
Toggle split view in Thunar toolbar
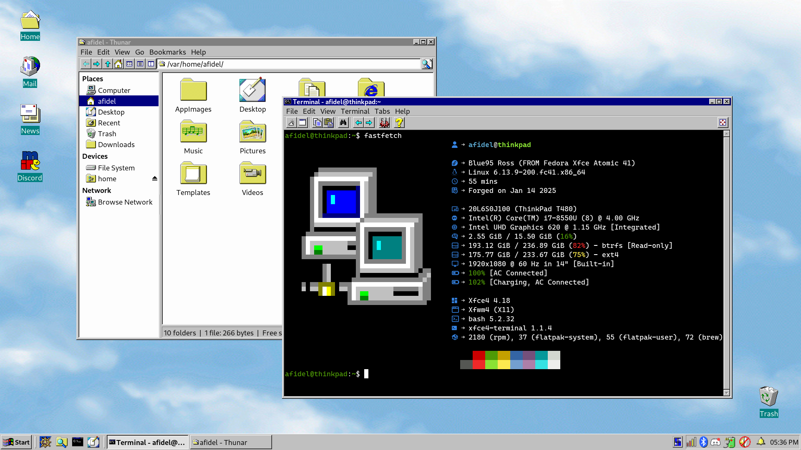pyautogui.click(x=151, y=64)
